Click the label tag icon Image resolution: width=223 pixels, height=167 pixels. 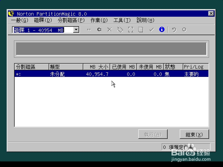[120, 30]
